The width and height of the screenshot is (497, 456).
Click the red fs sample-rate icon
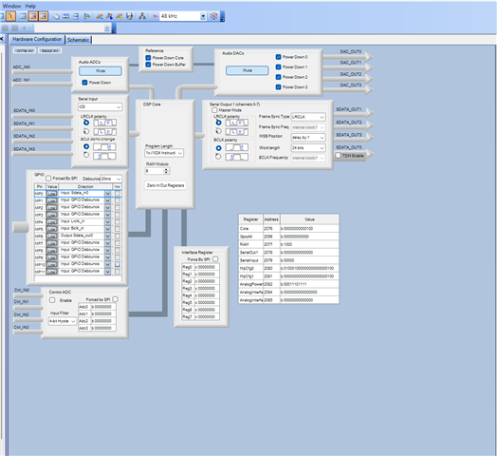155,16
